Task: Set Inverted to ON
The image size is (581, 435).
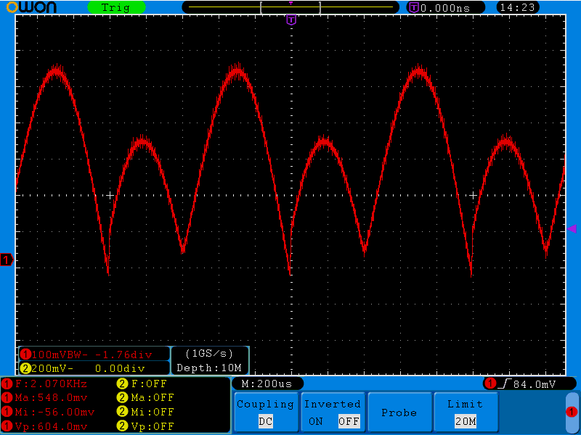Action: [316, 421]
